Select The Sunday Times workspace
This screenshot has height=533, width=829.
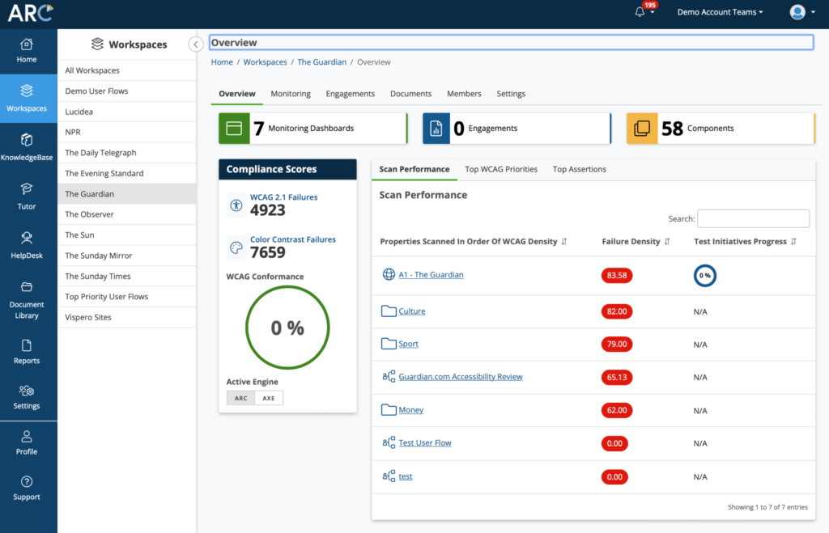pos(99,276)
